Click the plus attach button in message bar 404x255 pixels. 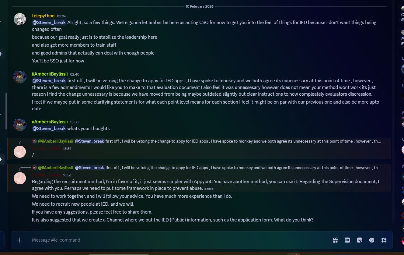(x=20, y=240)
